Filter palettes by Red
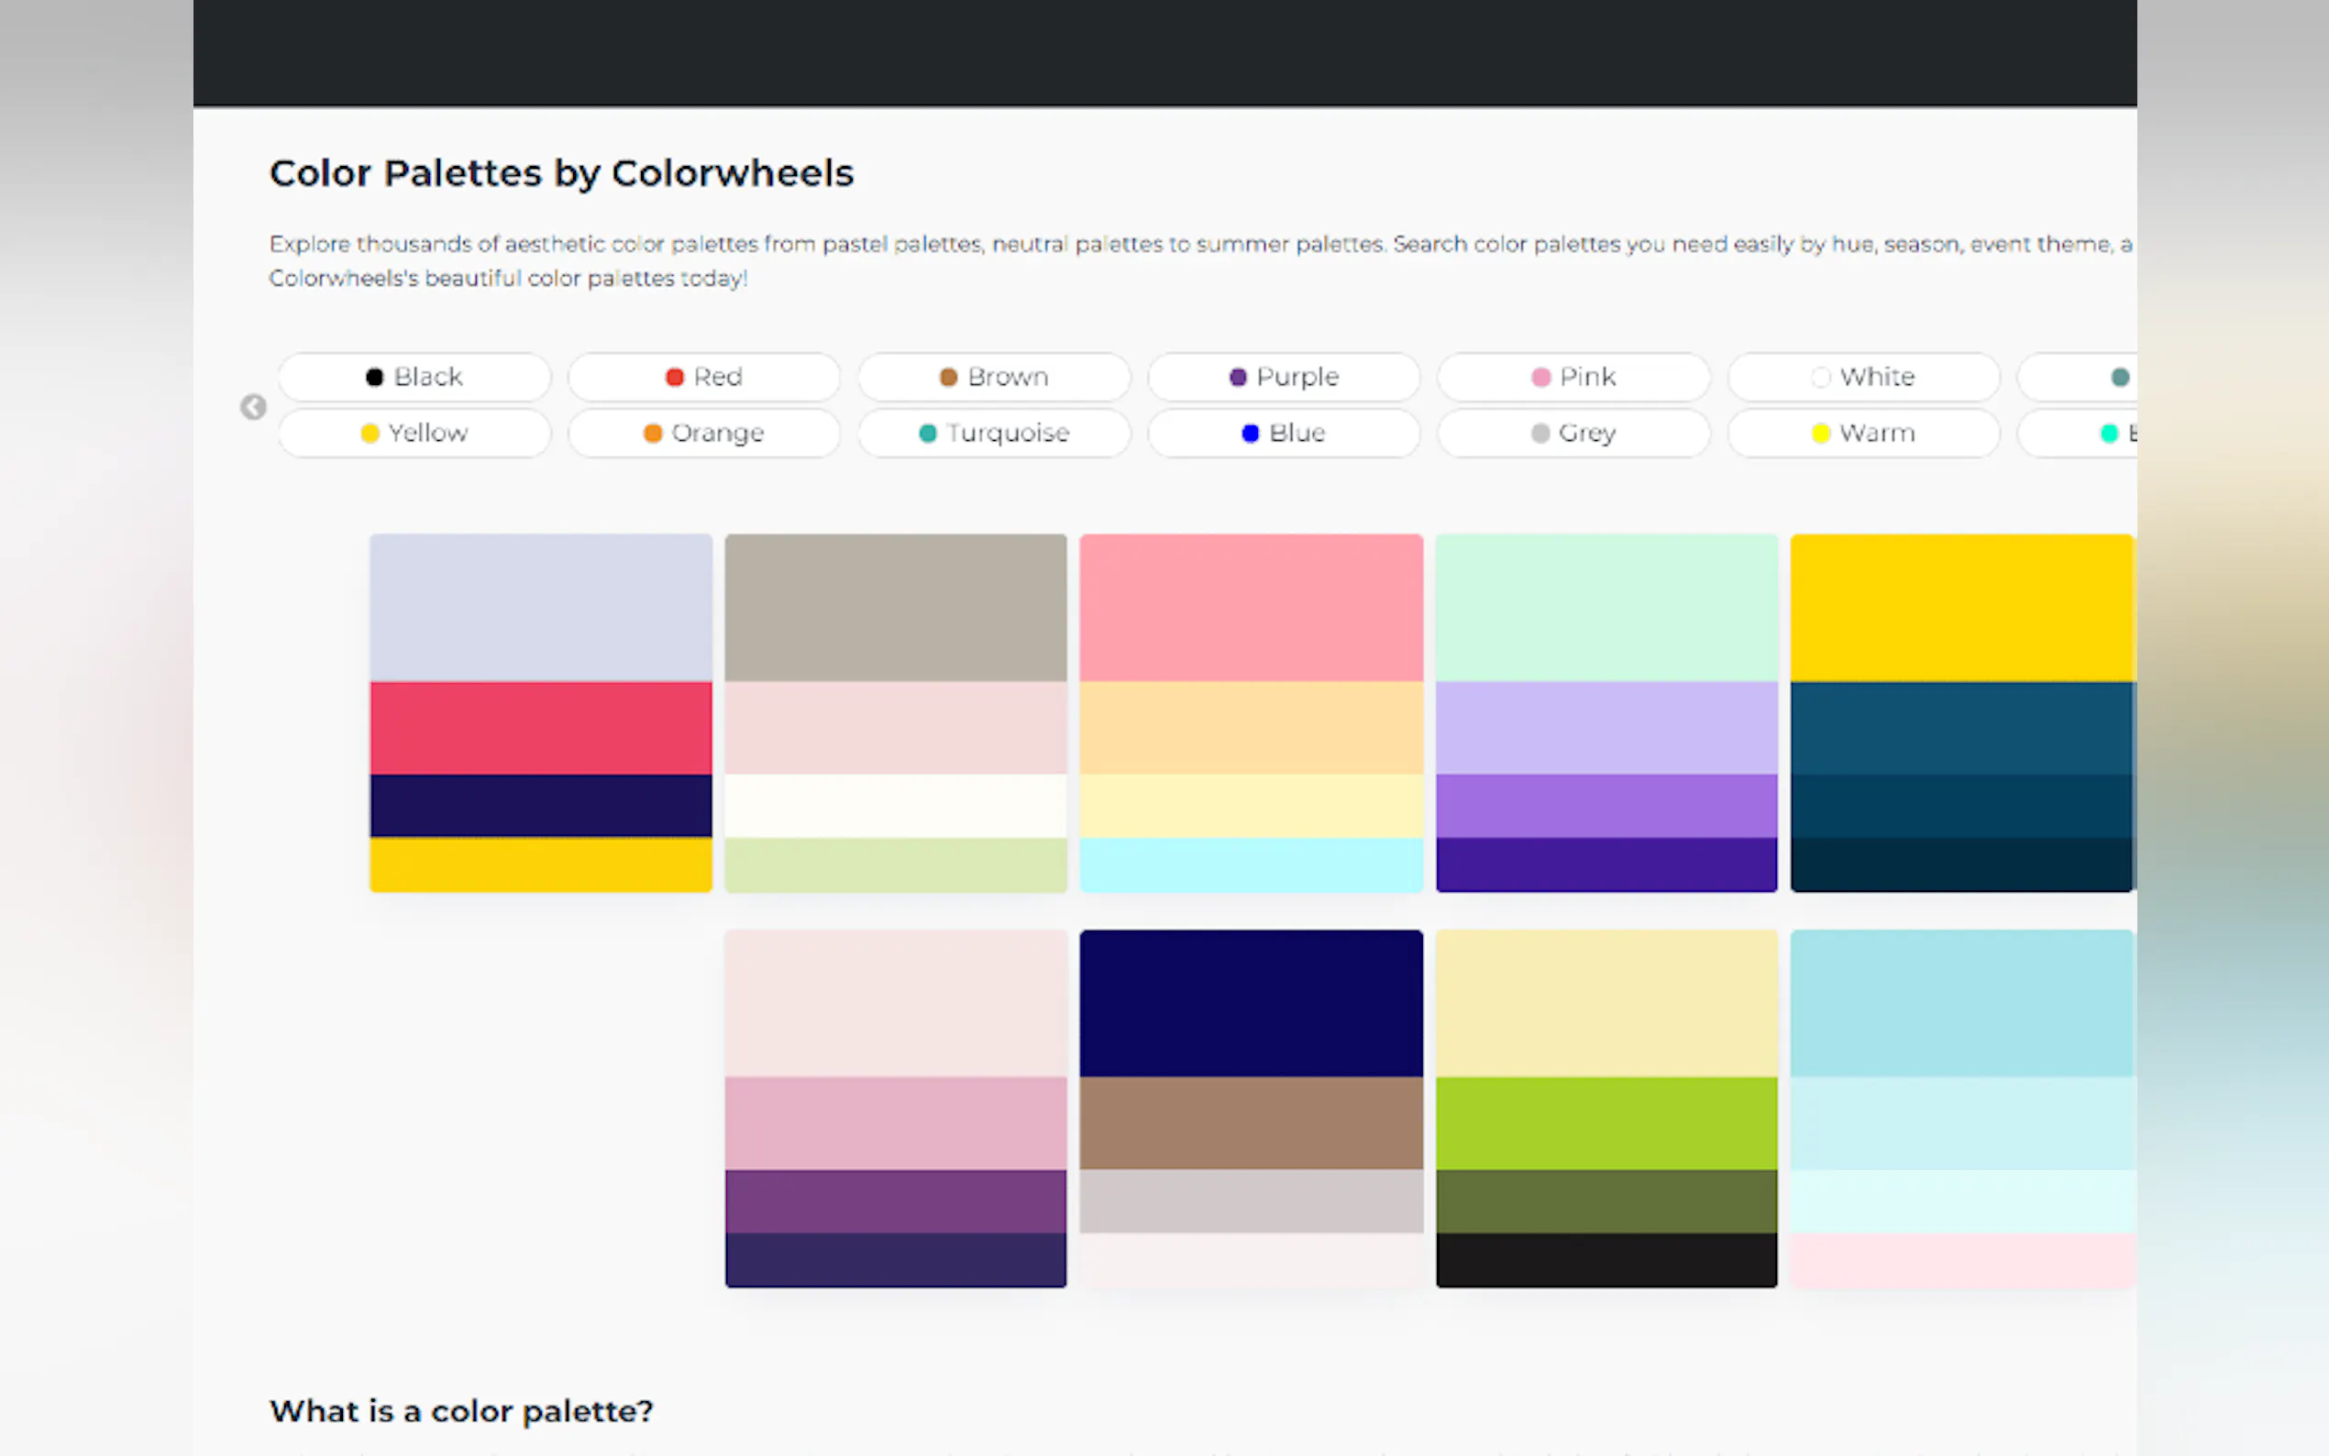2329x1456 pixels. click(704, 377)
